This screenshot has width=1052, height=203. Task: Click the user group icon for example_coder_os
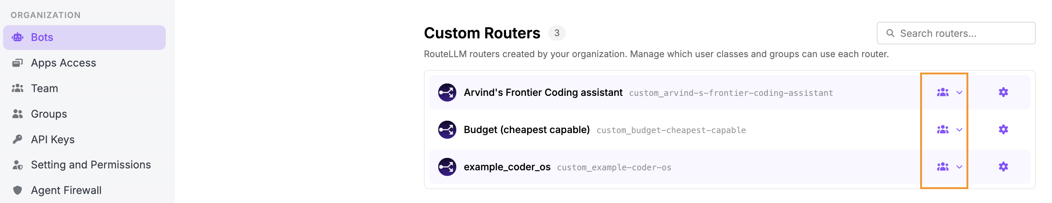click(x=943, y=167)
